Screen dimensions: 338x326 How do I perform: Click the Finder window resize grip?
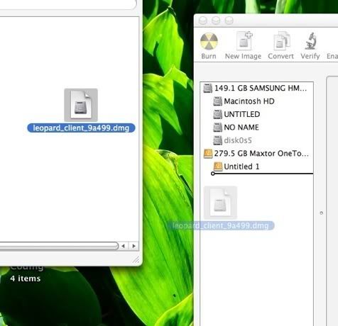point(136,260)
